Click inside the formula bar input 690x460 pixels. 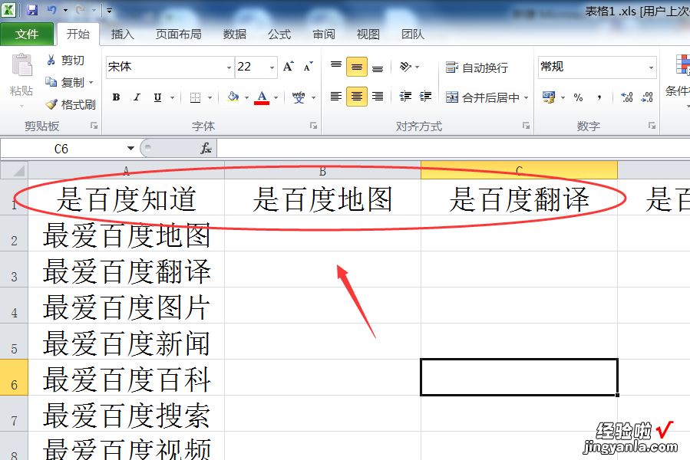[x=454, y=148]
